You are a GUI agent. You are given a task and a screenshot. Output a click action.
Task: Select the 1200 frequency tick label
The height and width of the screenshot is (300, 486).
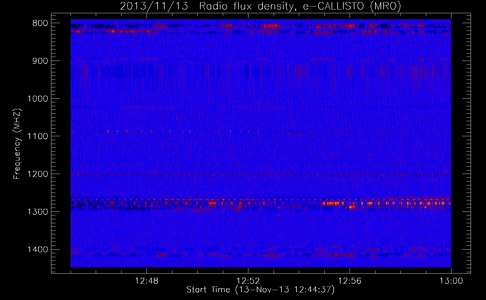[38, 174]
